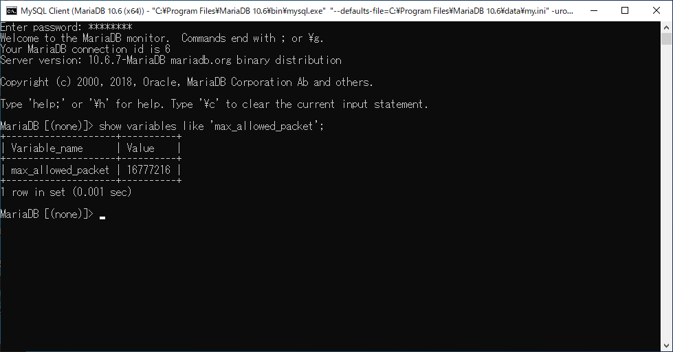Click the Copyright Oracle MariaDB line

click(x=187, y=82)
